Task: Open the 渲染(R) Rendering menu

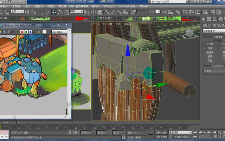Action: (95, 6)
